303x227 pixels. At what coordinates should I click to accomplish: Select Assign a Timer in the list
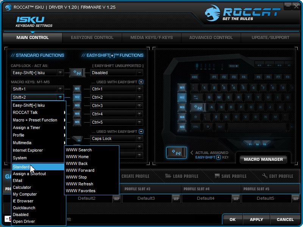[x=39, y=127]
